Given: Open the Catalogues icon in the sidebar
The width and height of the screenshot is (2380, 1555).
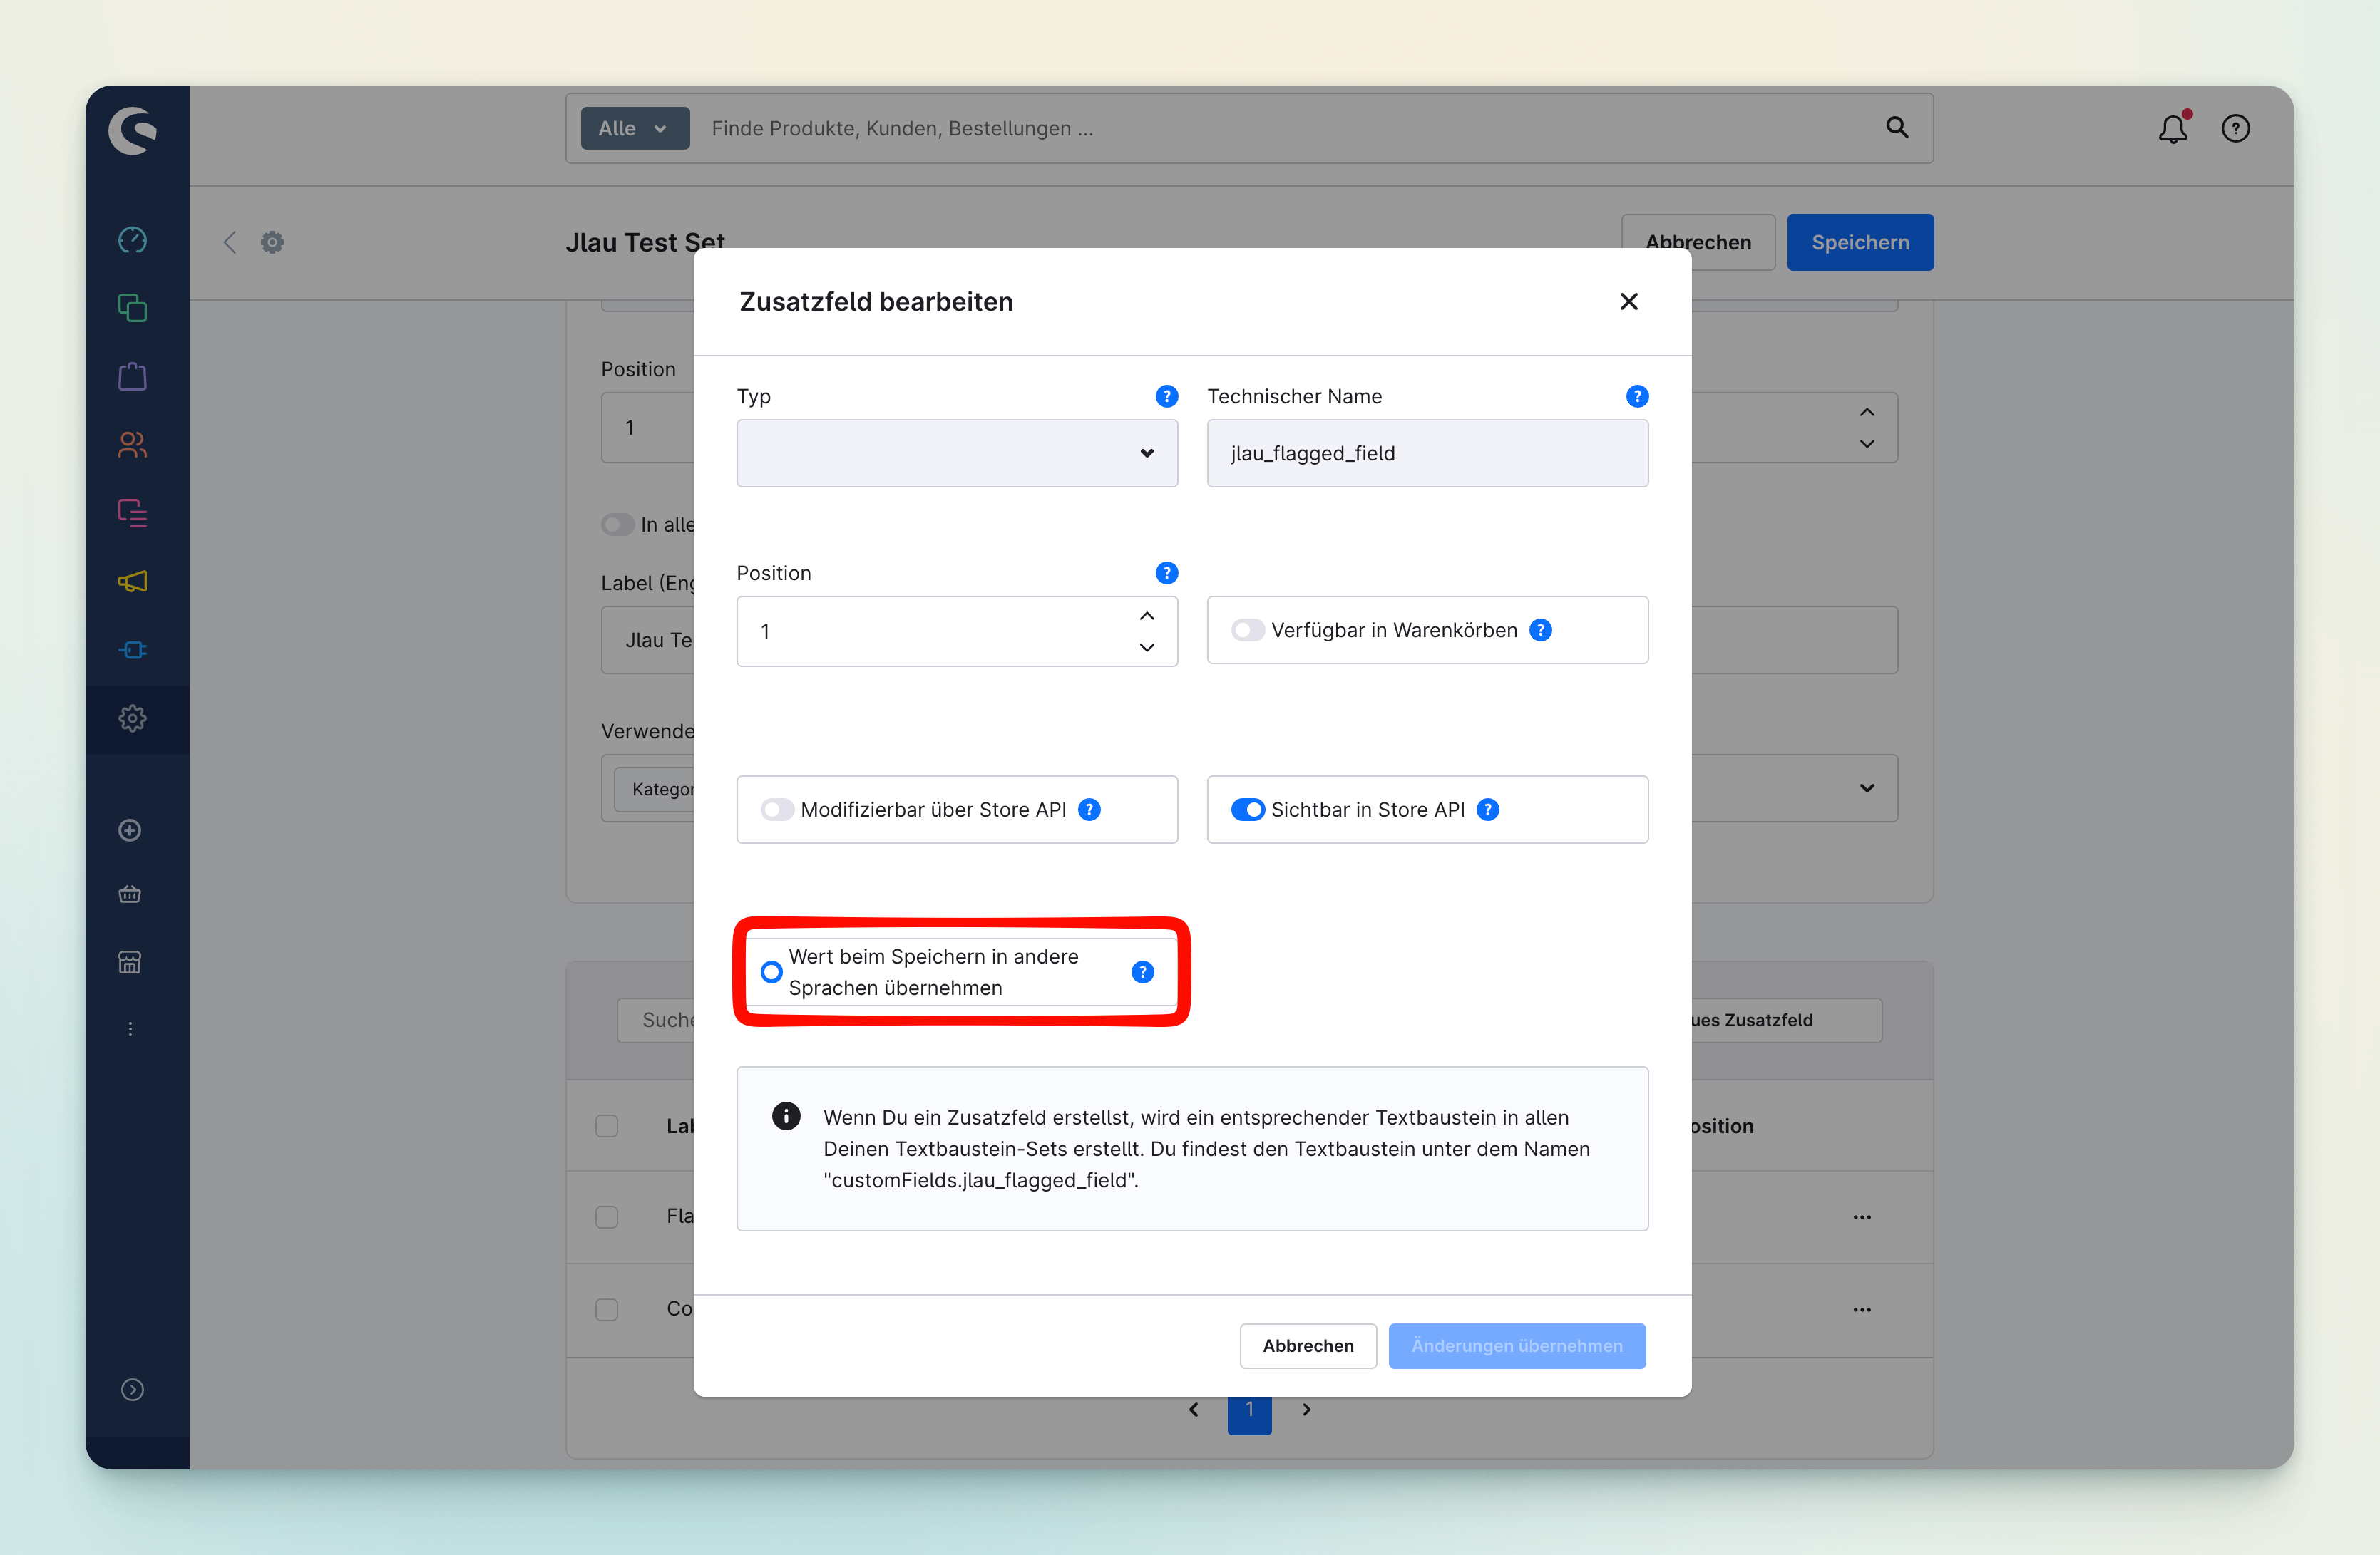Looking at the screenshot, I should [x=132, y=309].
